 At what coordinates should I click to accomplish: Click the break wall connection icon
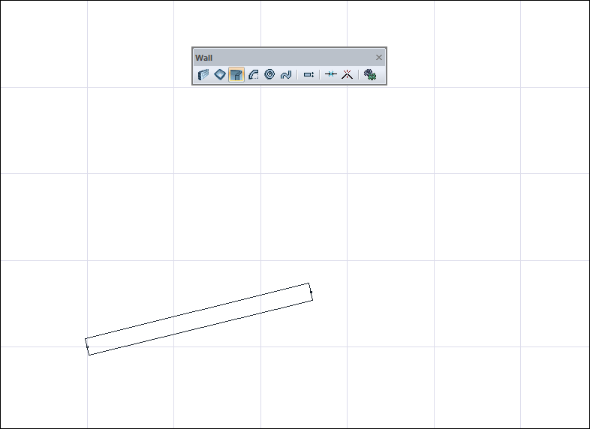pos(348,74)
